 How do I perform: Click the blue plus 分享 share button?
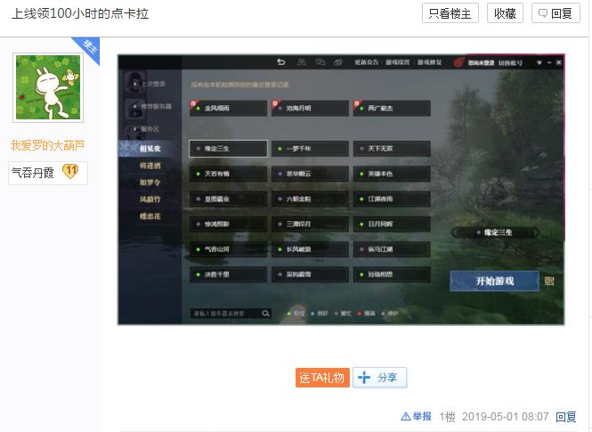[379, 378]
